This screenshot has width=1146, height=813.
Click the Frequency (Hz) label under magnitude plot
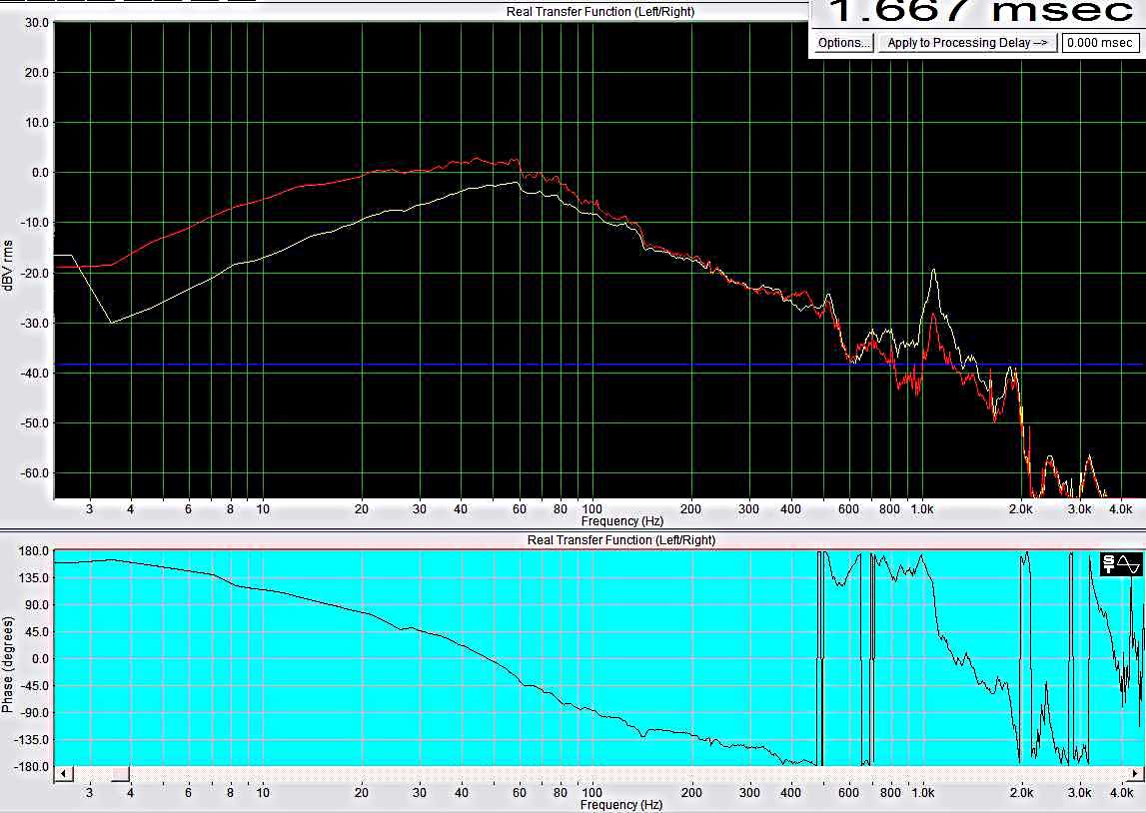[x=621, y=520]
